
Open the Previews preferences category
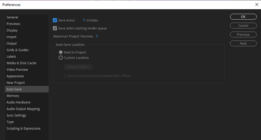pos(27,24)
